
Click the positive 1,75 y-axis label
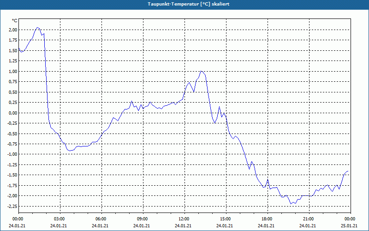click(13, 40)
